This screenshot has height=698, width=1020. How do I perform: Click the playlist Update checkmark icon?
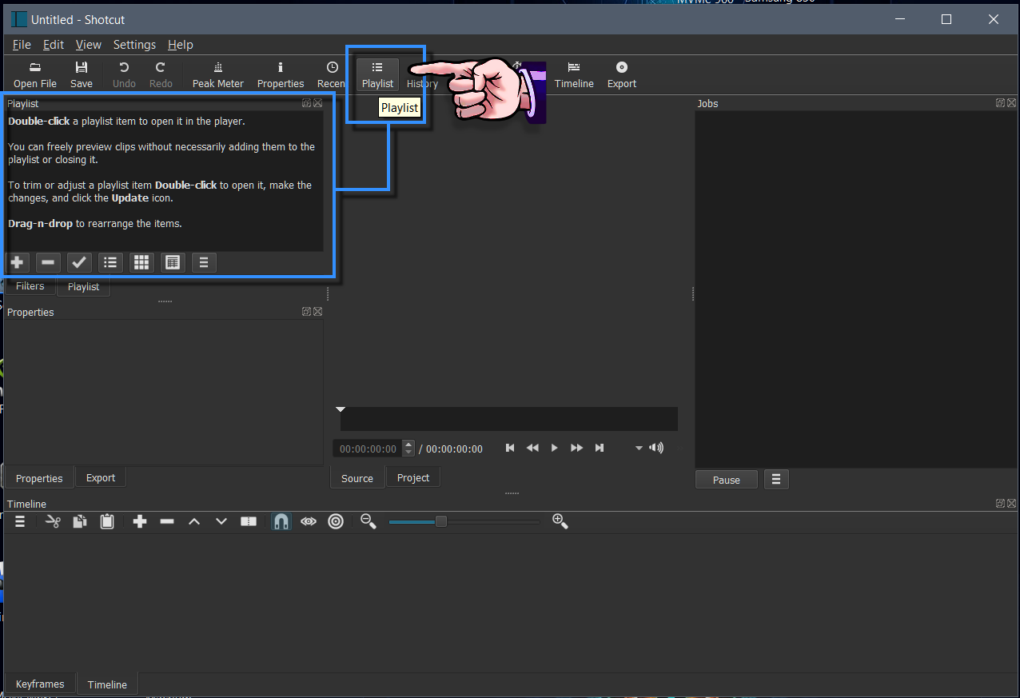coord(79,262)
